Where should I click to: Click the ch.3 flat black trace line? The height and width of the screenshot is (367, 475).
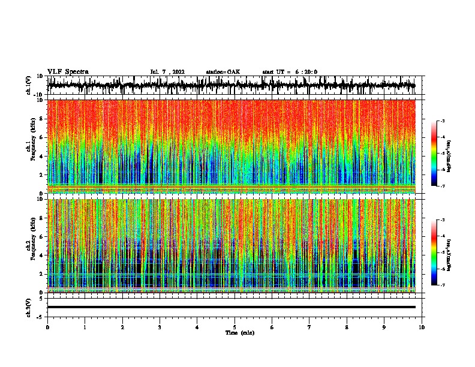pos(232,307)
